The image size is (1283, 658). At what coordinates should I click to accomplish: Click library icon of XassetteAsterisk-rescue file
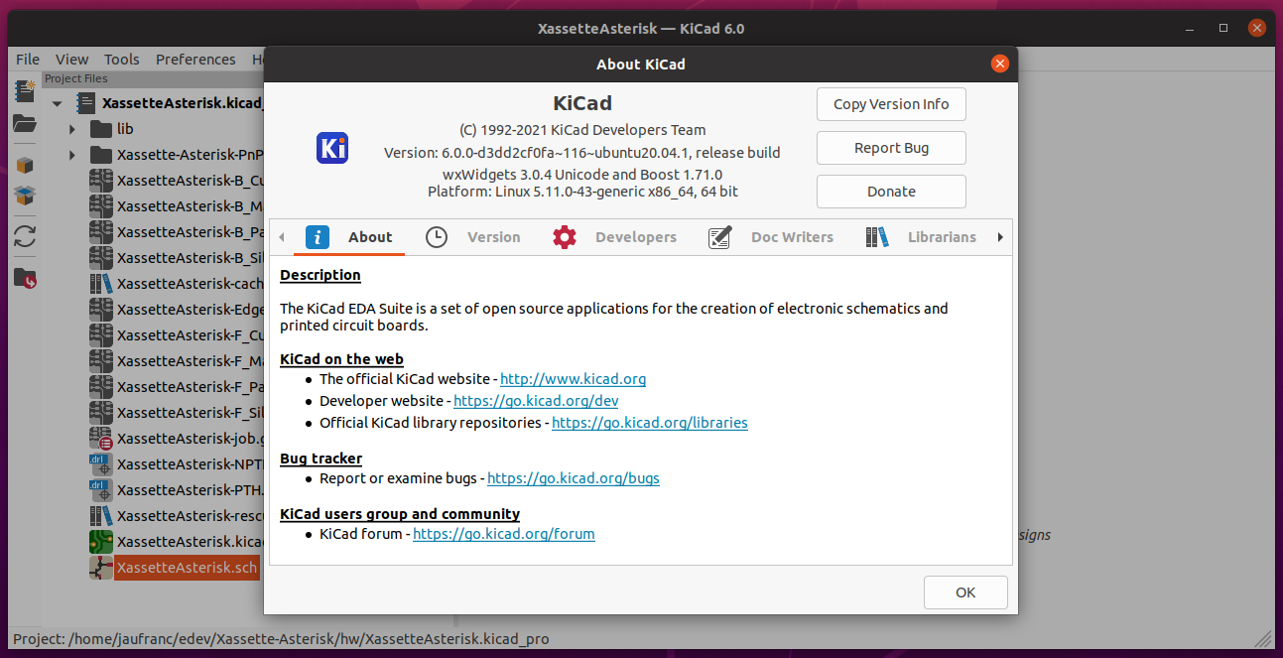pos(101,516)
